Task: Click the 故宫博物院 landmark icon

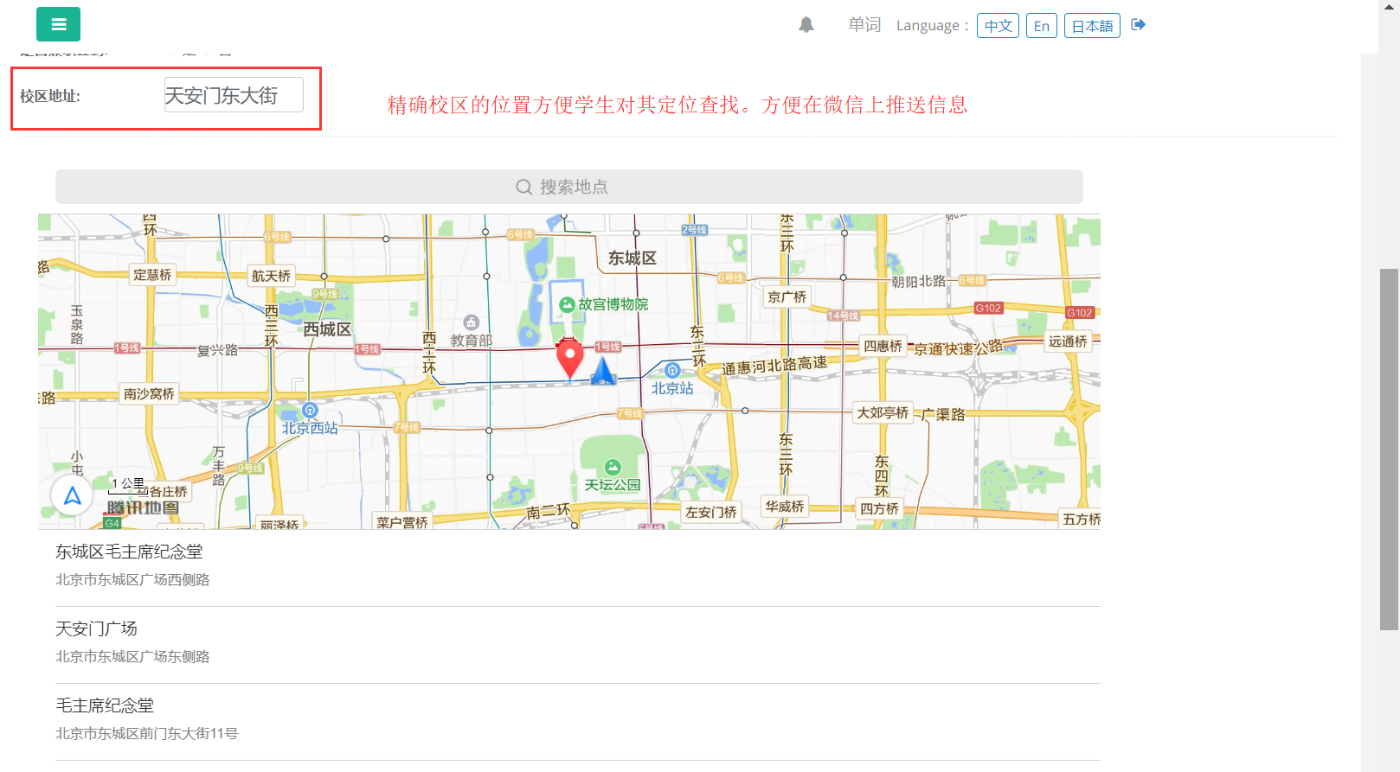Action: point(567,304)
